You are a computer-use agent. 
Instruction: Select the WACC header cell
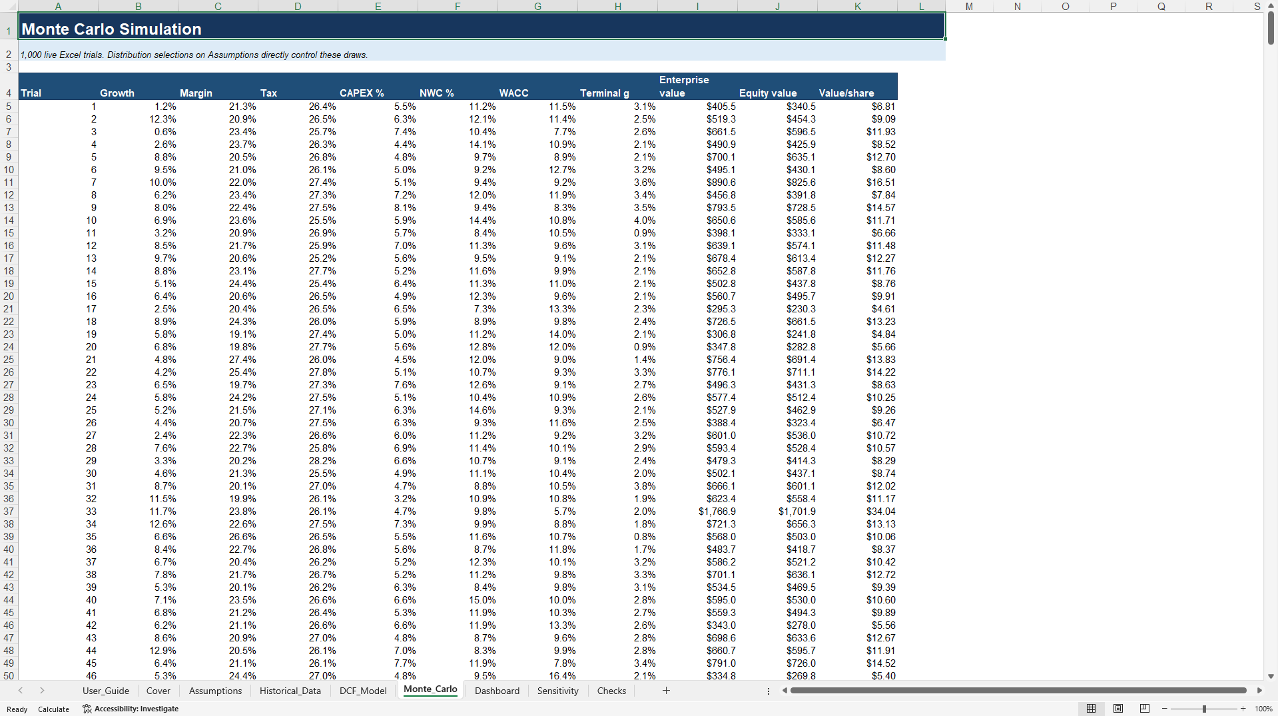(x=537, y=87)
